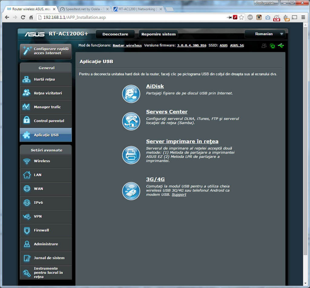Open the Servers Center link
This screenshot has width=310, height=288.
click(x=167, y=112)
